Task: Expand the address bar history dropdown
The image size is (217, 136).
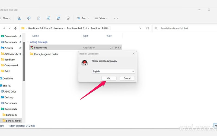Action: point(140,28)
